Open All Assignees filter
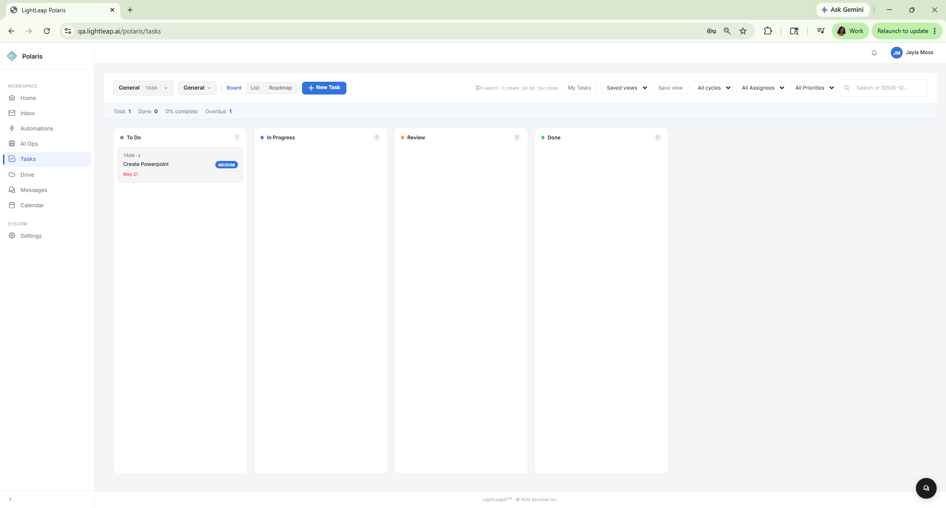 pos(761,88)
